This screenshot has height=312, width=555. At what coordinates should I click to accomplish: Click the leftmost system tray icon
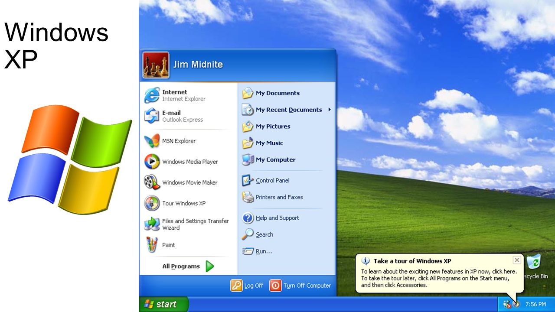pos(507,304)
